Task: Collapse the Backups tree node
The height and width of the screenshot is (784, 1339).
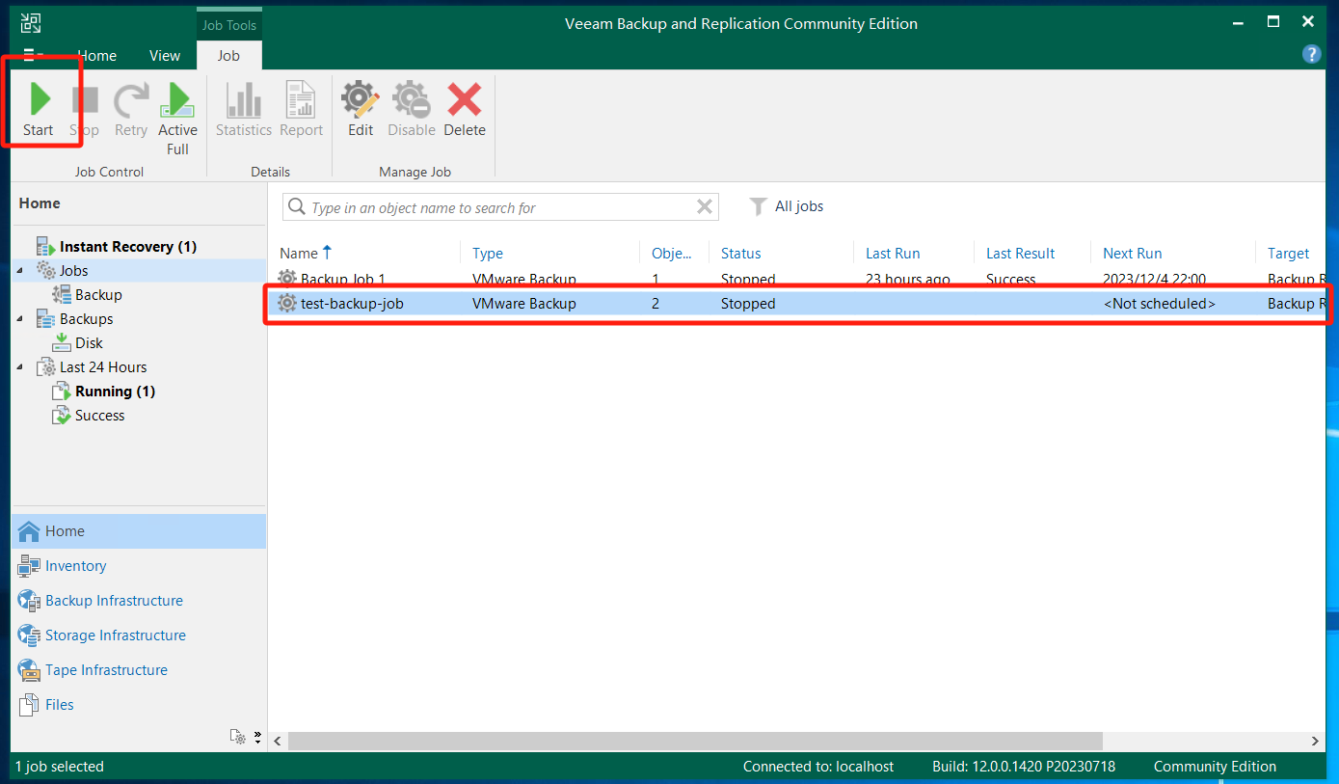Action: pyautogui.click(x=20, y=318)
